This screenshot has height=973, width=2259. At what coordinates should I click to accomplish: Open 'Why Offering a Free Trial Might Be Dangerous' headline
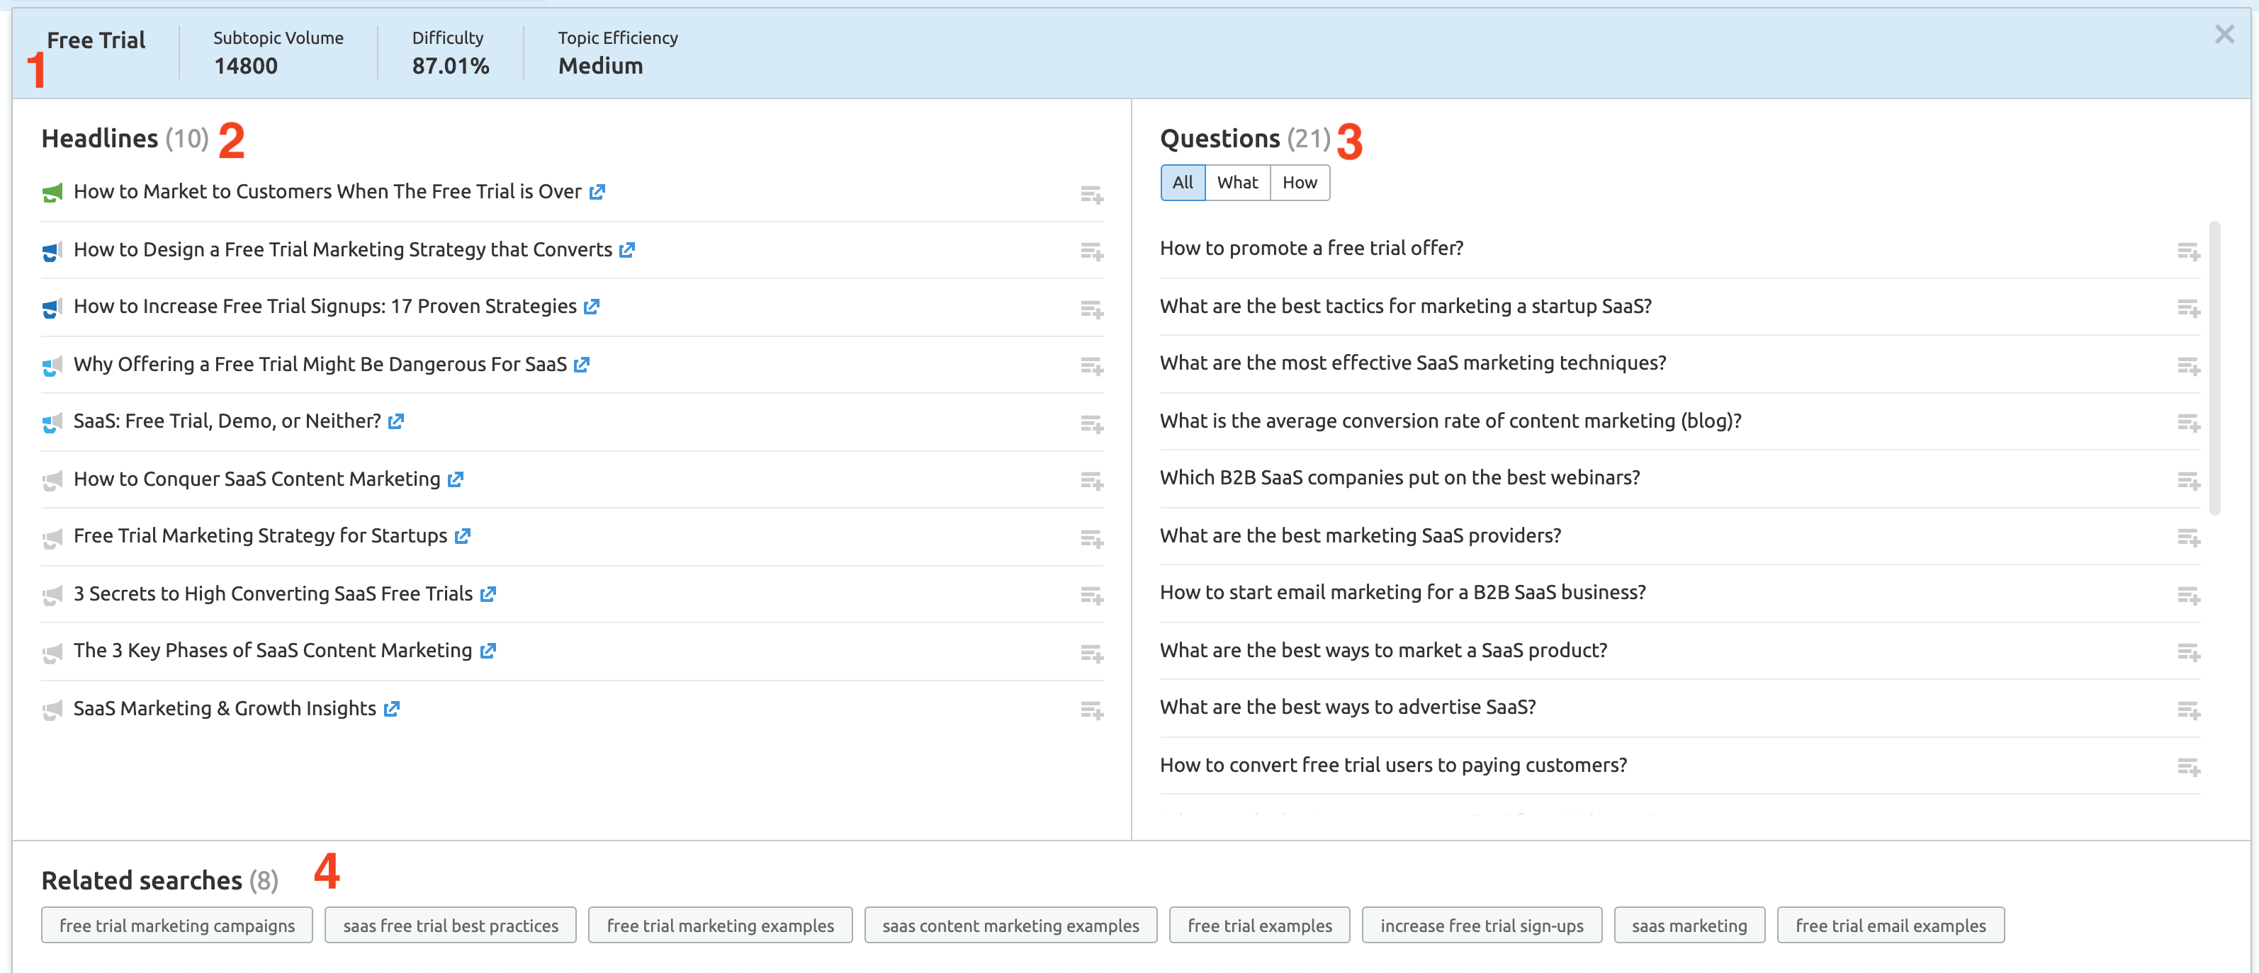point(320,365)
